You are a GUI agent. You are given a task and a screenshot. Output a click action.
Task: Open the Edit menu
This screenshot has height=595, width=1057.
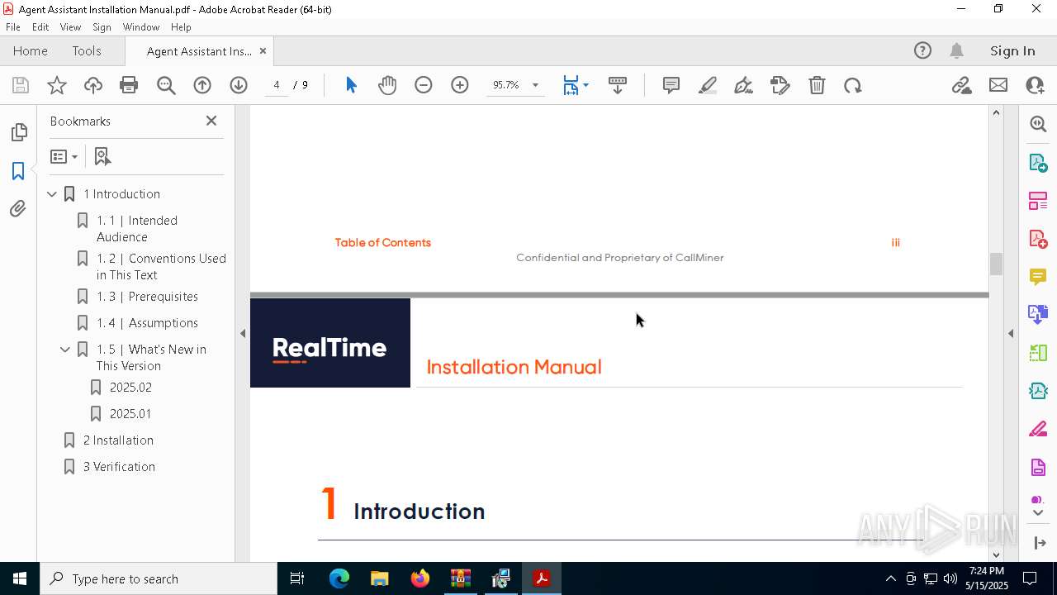tap(40, 27)
